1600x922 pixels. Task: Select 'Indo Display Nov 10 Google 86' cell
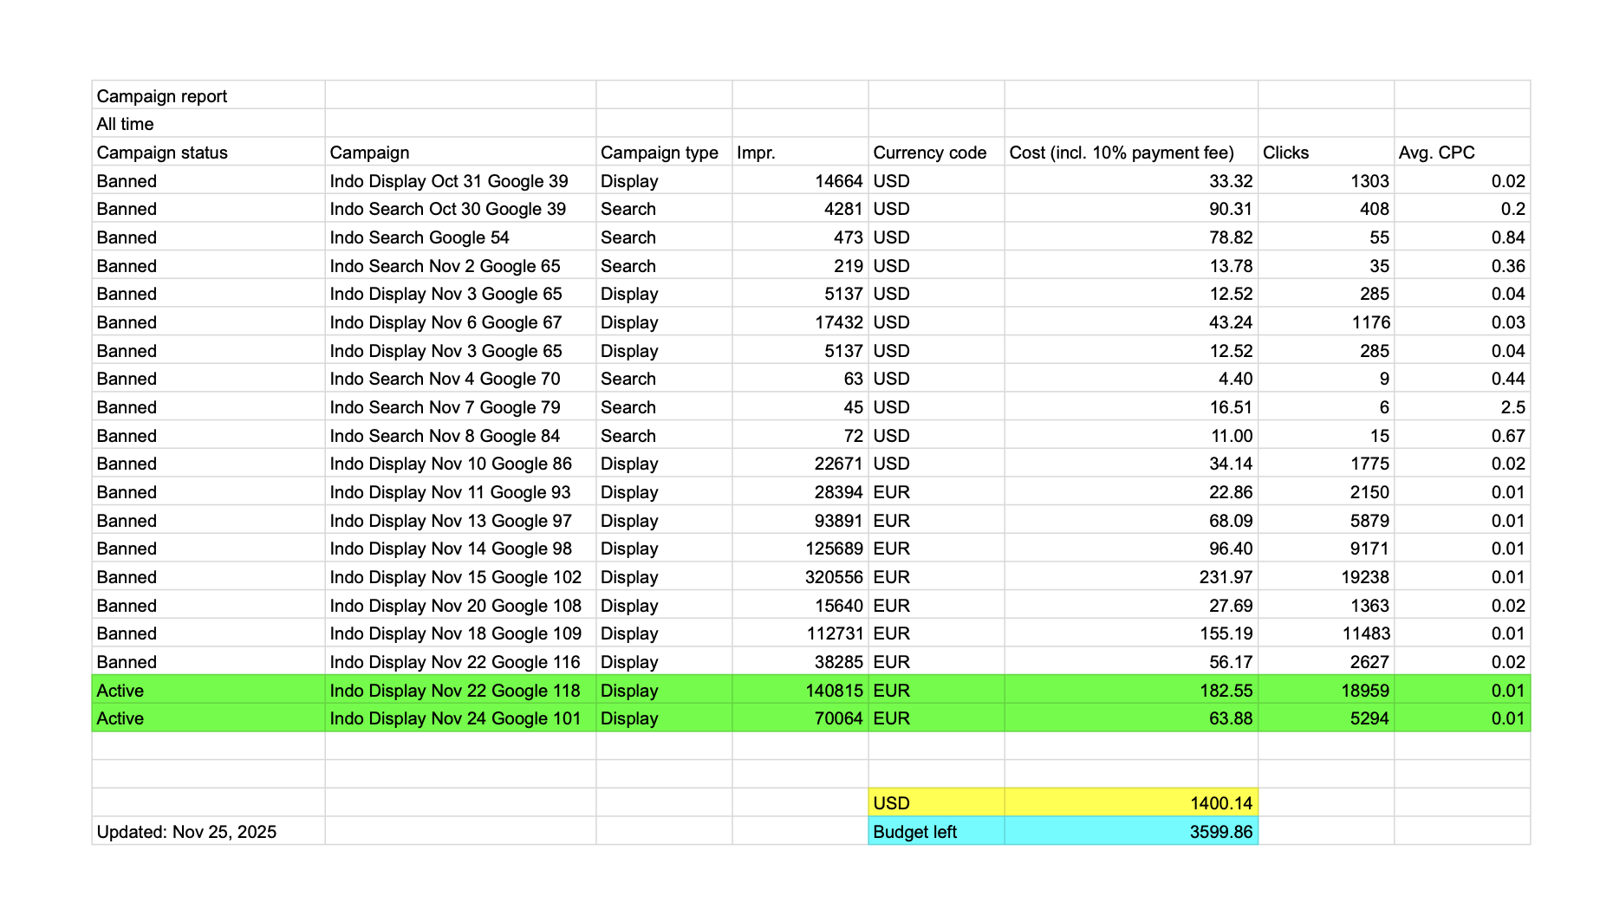click(460, 464)
